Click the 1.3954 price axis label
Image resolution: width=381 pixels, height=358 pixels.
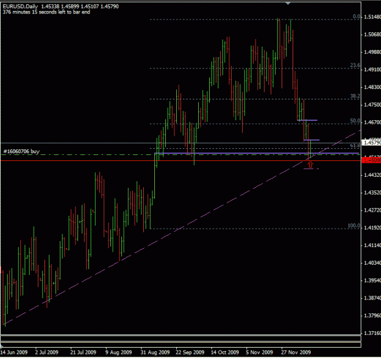(x=372, y=281)
